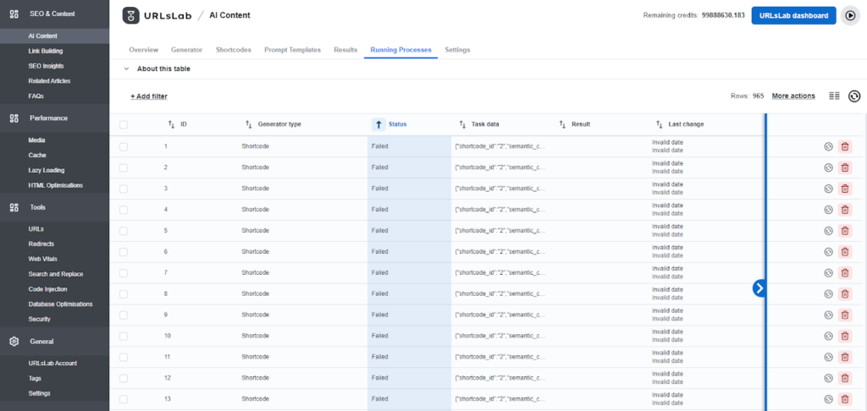Open Related Articles in the sidebar
The image size is (867, 411).
click(49, 80)
